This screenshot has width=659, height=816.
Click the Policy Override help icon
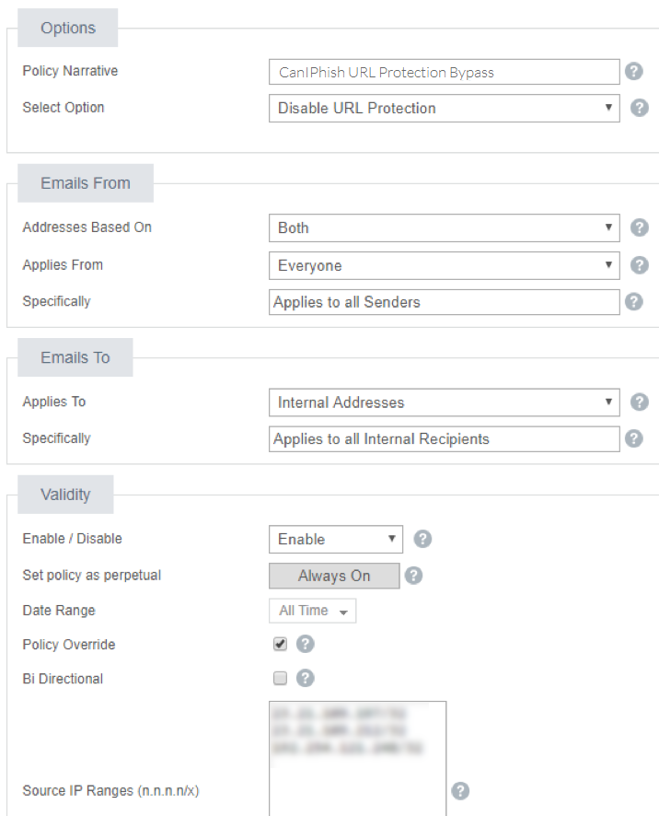[x=305, y=645]
